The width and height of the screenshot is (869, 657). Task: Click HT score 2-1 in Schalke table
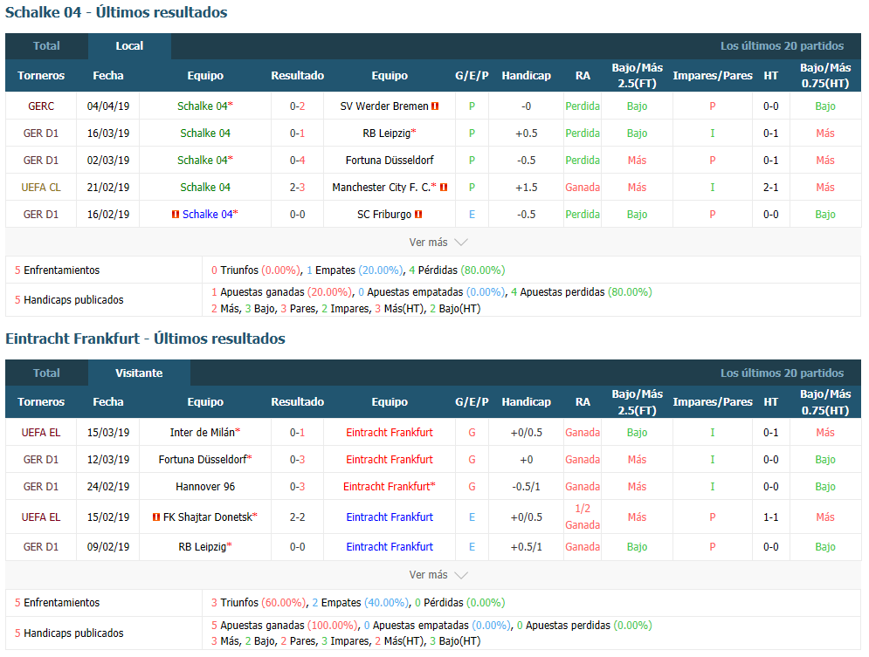[771, 188]
